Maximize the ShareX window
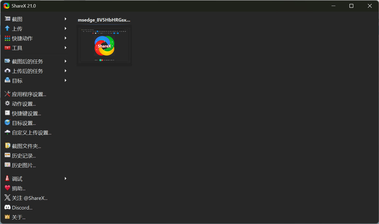This screenshot has width=379, height=224. point(352,6)
